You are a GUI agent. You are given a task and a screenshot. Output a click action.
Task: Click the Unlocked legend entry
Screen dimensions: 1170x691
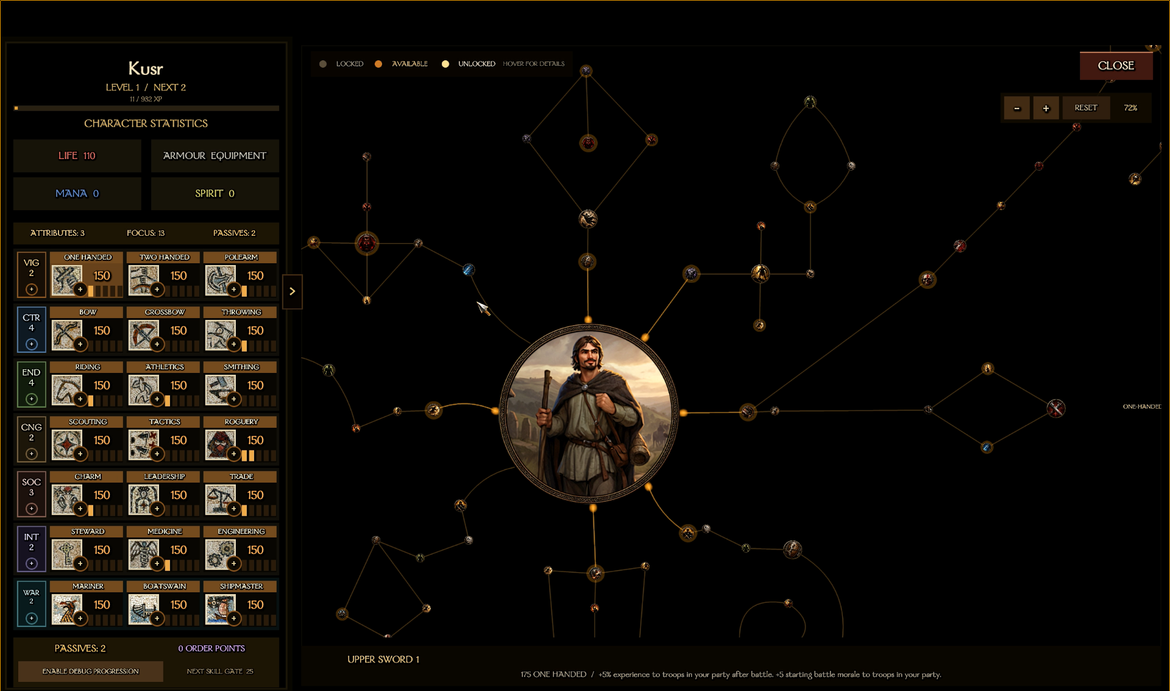click(469, 64)
